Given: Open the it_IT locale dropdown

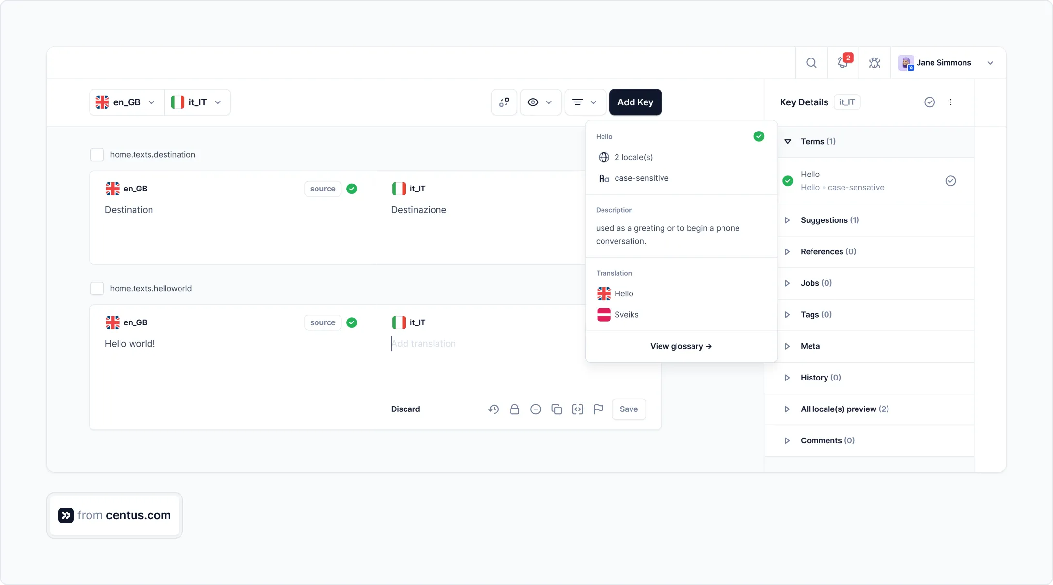Looking at the screenshot, I should tap(197, 102).
